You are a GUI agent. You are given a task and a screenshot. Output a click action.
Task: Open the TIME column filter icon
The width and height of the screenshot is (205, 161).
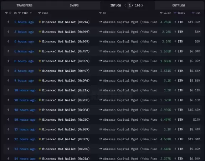click(x=19, y=13)
